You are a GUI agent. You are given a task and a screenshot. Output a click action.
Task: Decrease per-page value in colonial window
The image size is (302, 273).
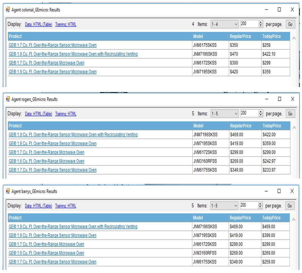click(x=261, y=26)
